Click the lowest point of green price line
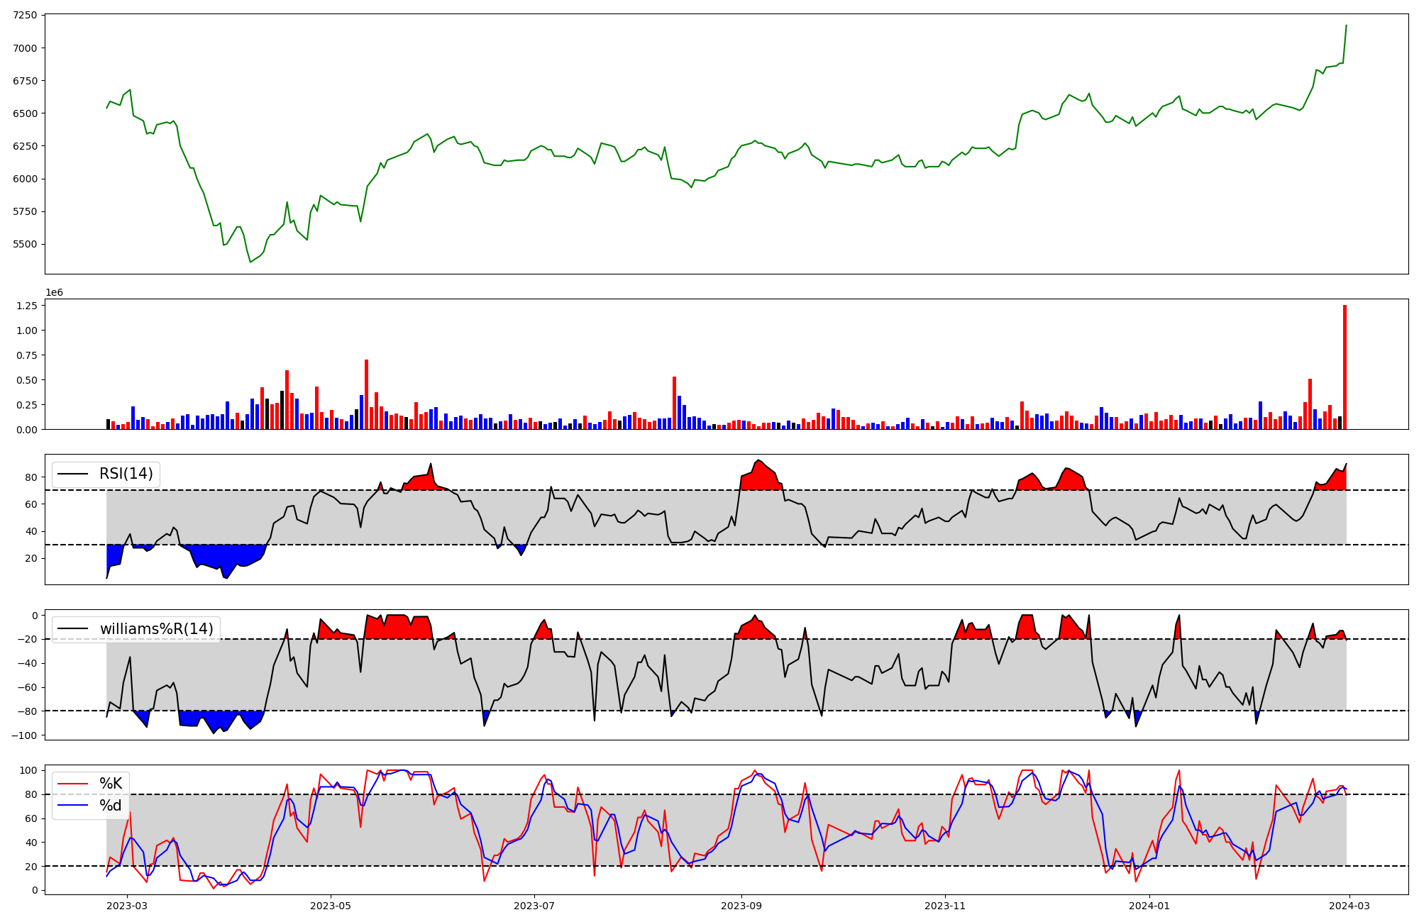This screenshot has height=922, width=1419. click(x=250, y=262)
